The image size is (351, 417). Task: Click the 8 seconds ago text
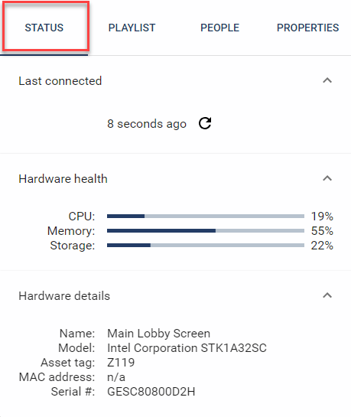[147, 124]
